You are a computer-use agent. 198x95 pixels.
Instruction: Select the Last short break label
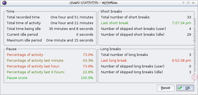115,23
